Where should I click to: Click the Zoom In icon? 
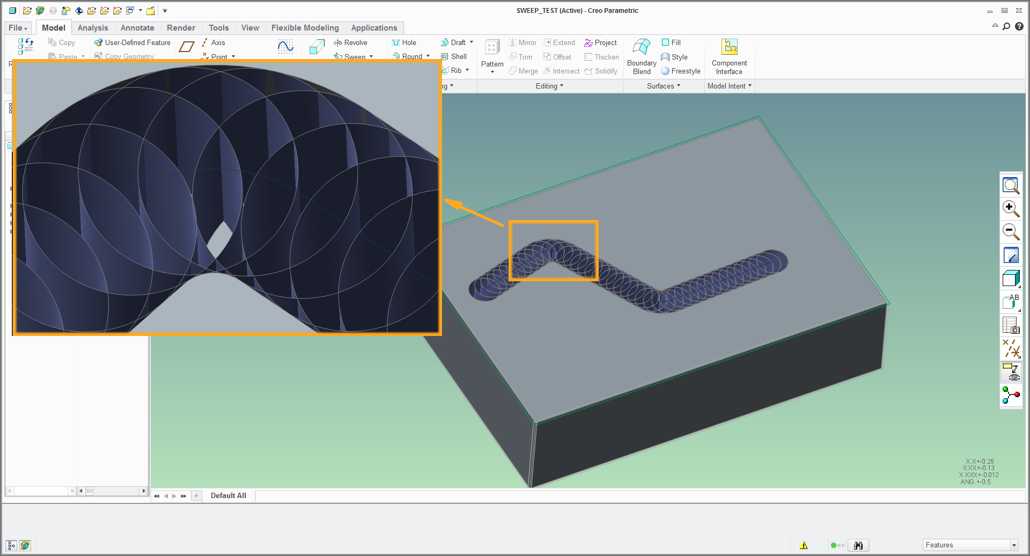tap(1011, 209)
